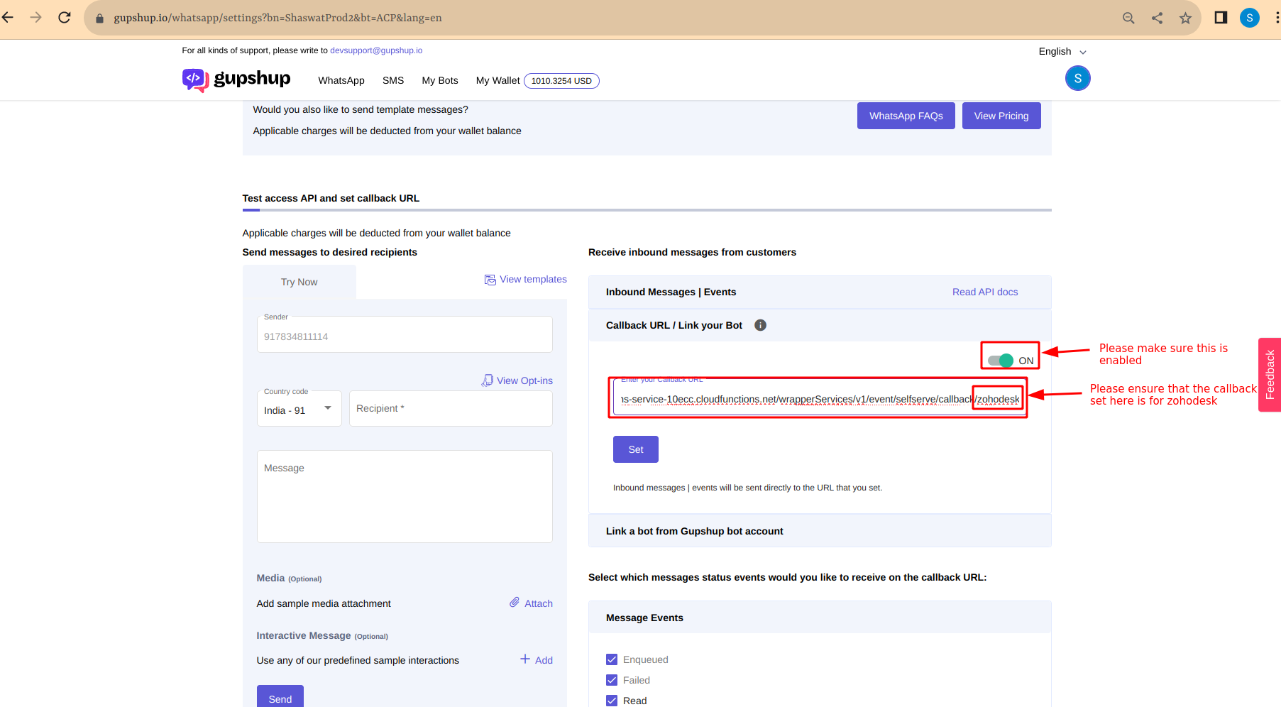Click into the Message text area
The width and height of the screenshot is (1281, 707).
click(x=405, y=496)
